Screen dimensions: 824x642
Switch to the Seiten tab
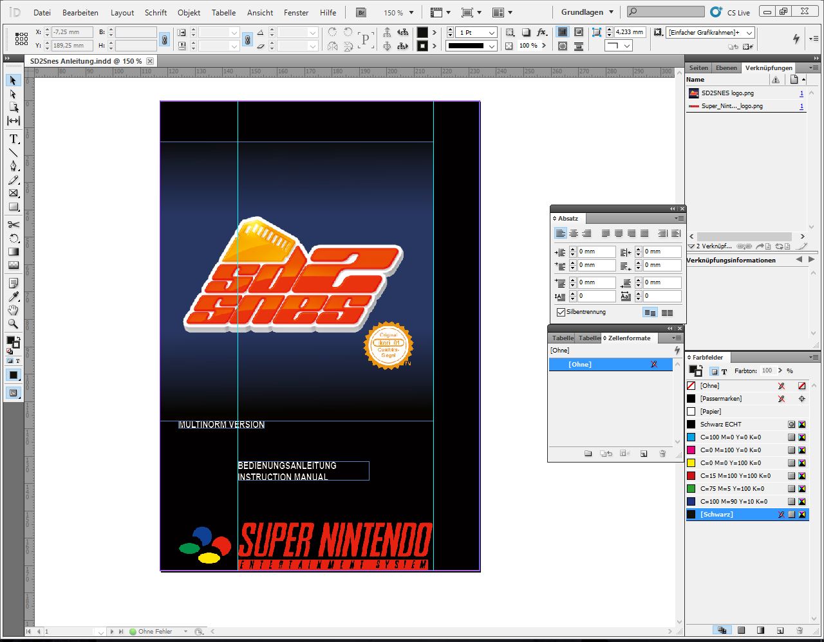(698, 68)
